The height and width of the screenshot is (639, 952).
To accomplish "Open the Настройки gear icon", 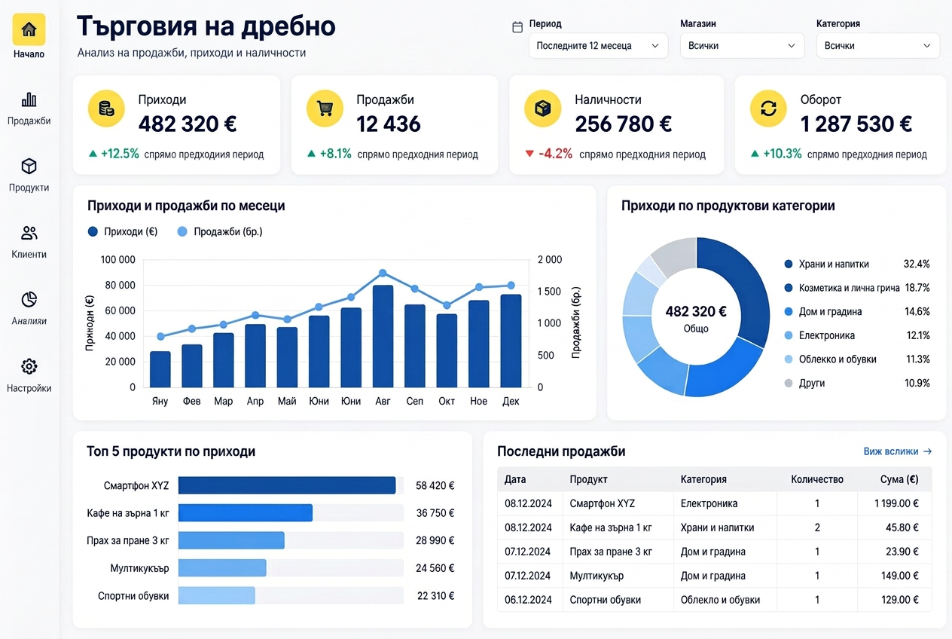I will click(29, 366).
